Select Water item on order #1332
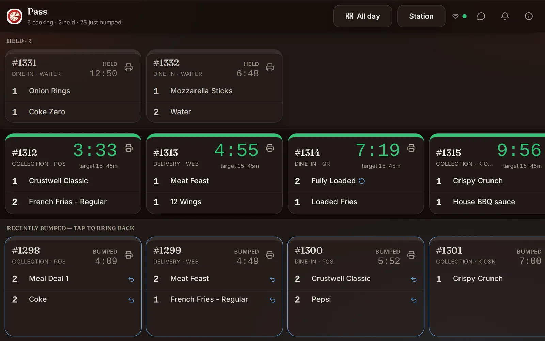The image size is (545, 341). (215, 112)
